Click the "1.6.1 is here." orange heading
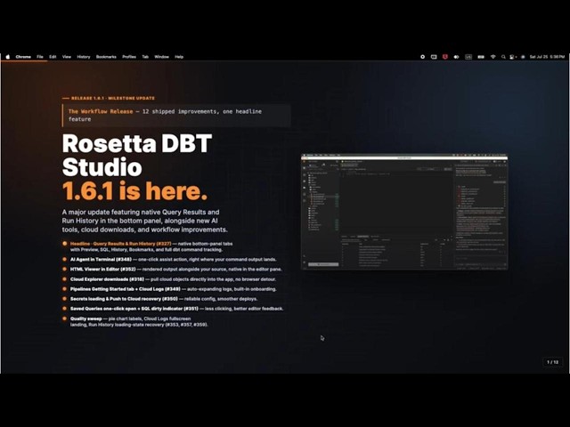This screenshot has width=570, height=427. click(x=134, y=191)
